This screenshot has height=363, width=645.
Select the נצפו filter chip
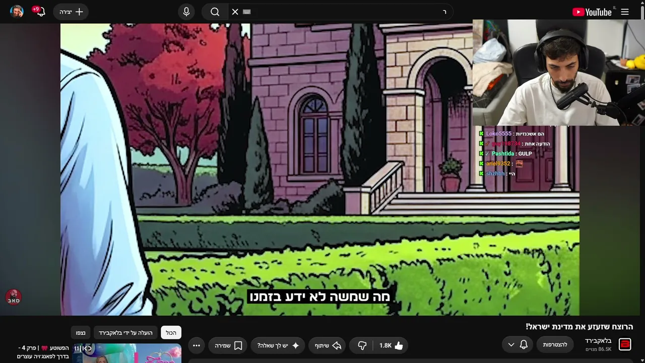pos(81,333)
